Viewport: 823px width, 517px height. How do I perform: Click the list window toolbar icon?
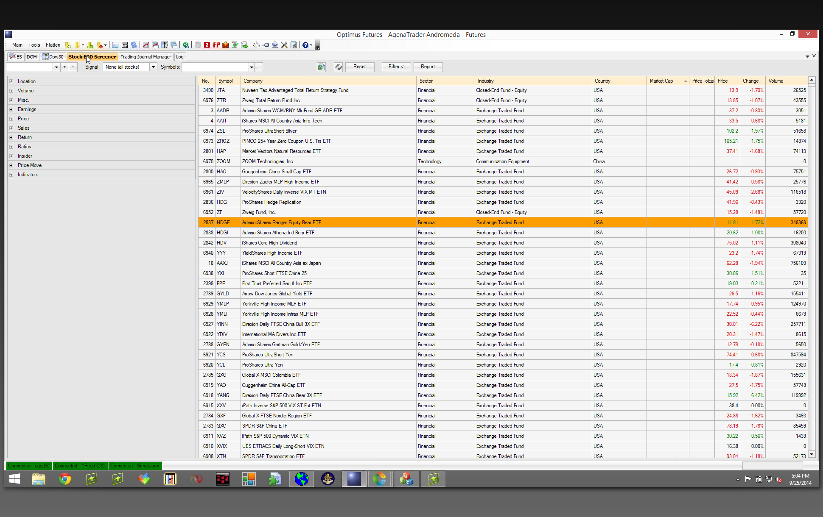point(115,45)
